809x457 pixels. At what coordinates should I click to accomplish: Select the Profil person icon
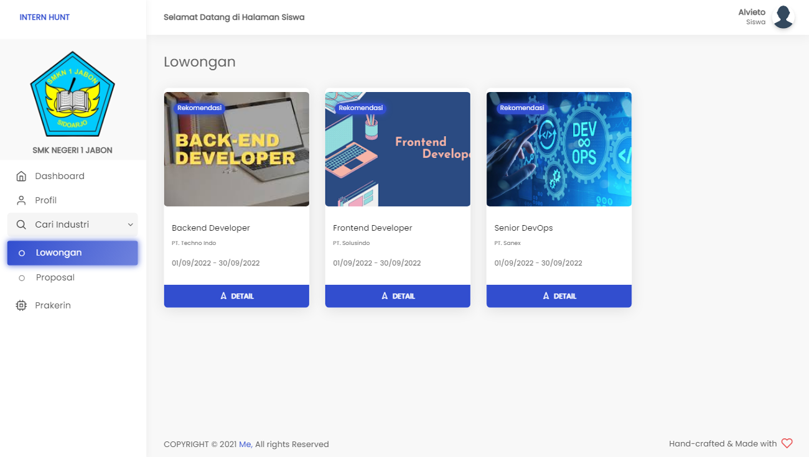(x=21, y=200)
